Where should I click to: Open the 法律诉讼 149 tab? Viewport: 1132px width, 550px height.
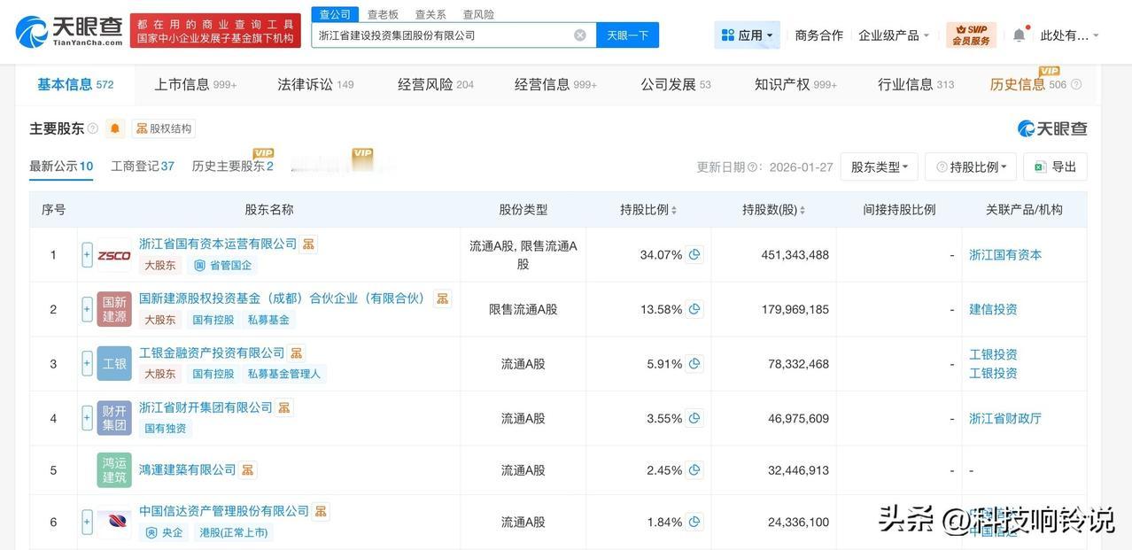(315, 84)
